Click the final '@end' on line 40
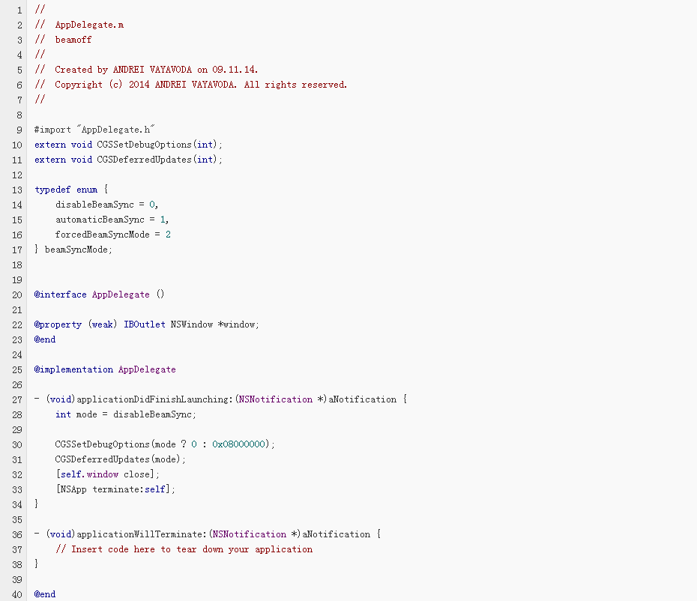The image size is (697, 601). point(45,594)
